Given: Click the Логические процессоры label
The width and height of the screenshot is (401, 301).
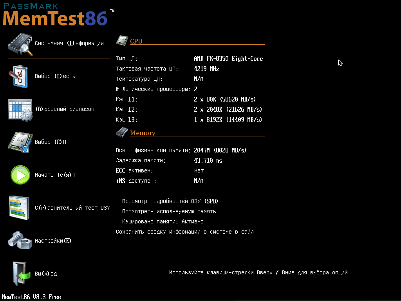Looking at the screenshot, I should tap(154, 89).
